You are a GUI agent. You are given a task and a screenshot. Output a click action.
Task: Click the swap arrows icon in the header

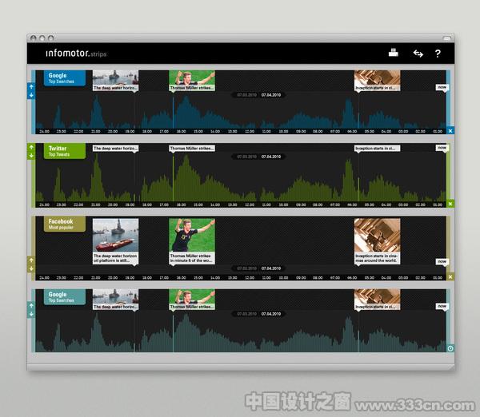pos(418,54)
